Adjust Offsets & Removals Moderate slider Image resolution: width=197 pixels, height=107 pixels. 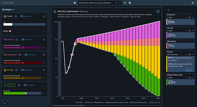click(22, 93)
